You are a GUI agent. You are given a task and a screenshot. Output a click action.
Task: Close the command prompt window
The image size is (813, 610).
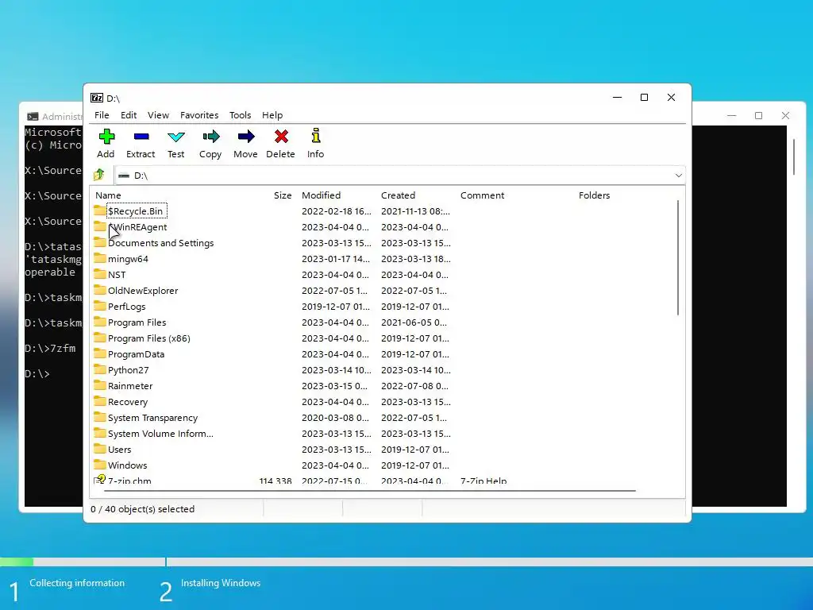[x=785, y=116]
